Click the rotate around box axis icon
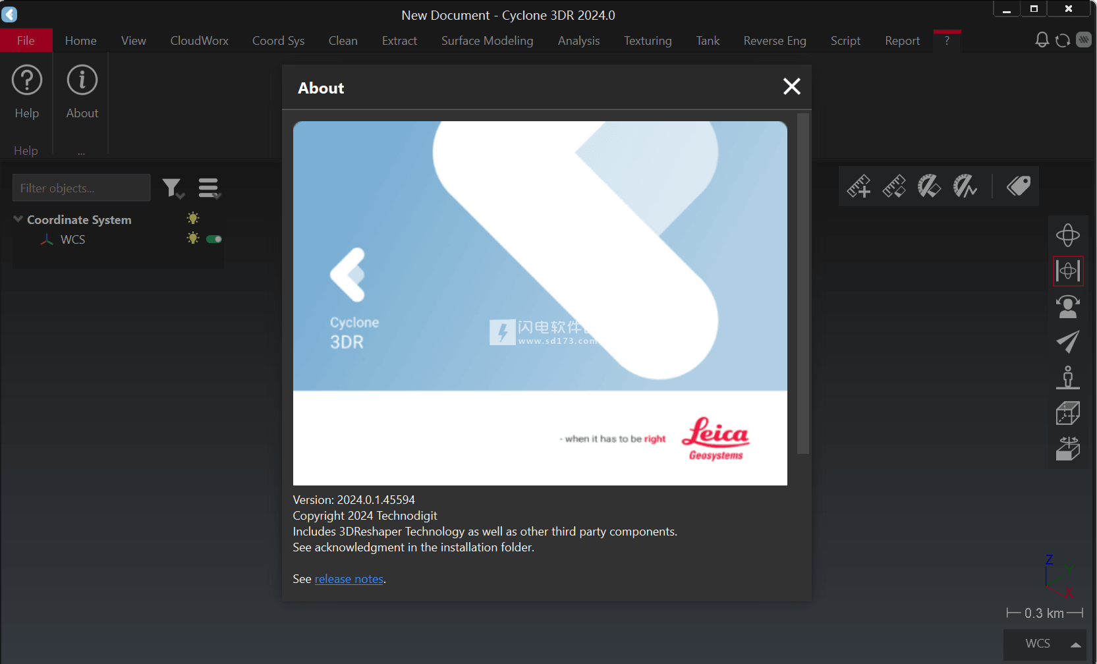Viewport: 1097px width, 664px height. pyautogui.click(x=1068, y=449)
